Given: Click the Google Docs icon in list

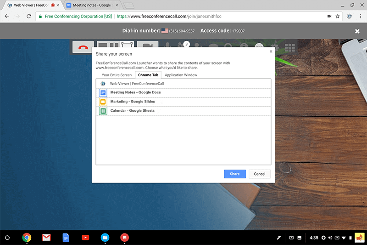Looking at the screenshot, I should [103, 92].
